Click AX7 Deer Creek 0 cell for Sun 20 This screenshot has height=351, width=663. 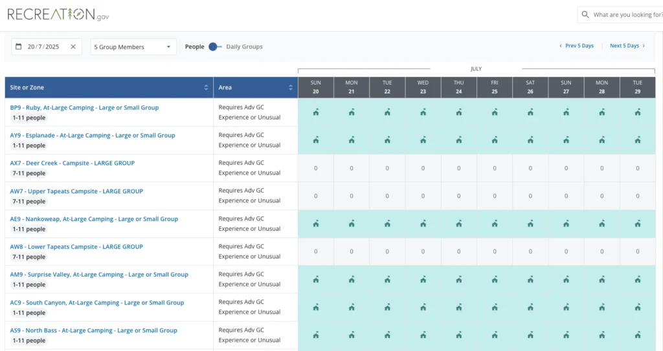(x=316, y=168)
